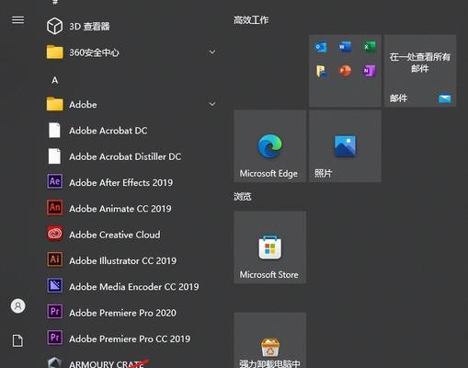The width and height of the screenshot is (468, 368).
Task: Open the Microsoft Store tile
Action: [x=269, y=247]
